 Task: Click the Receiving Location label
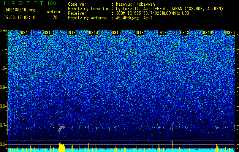pos(89,9)
